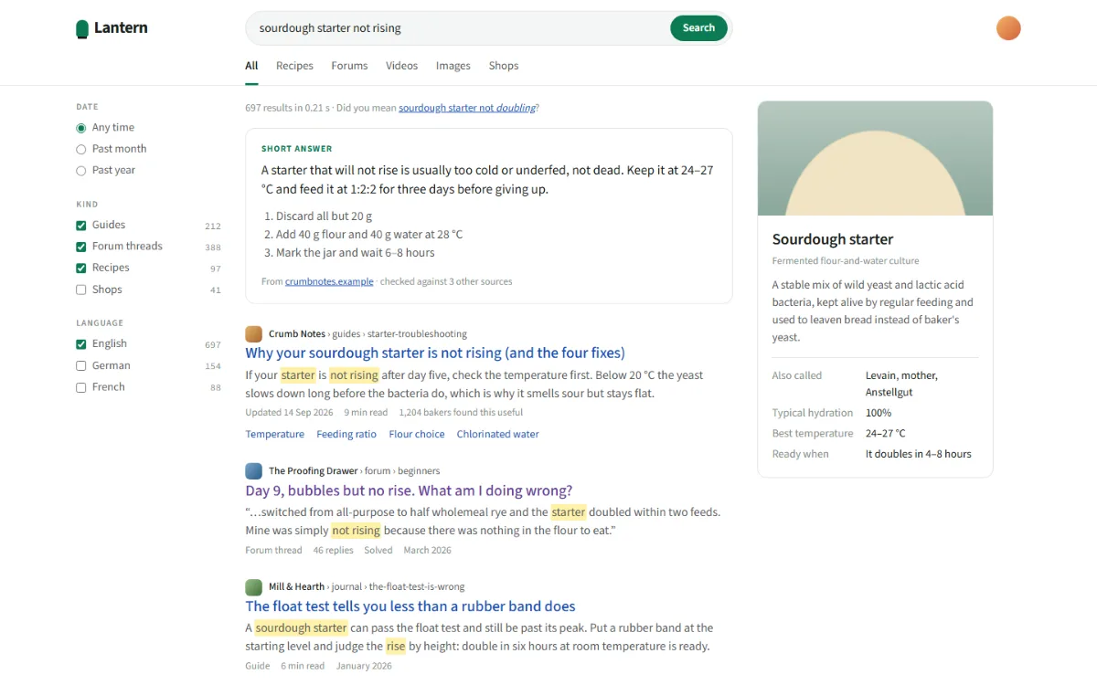Image resolution: width=1097 pixels, height=685 pixels.
Task: Open 'Why your sourdough starter is not rising' result
Action: click(435, 353)
